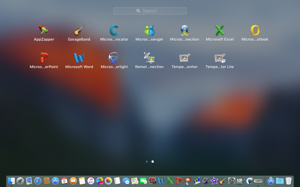Launch Microsoft Document Connection in Launchpad
Screen dimensions: 300x187
tap(185, 30)
